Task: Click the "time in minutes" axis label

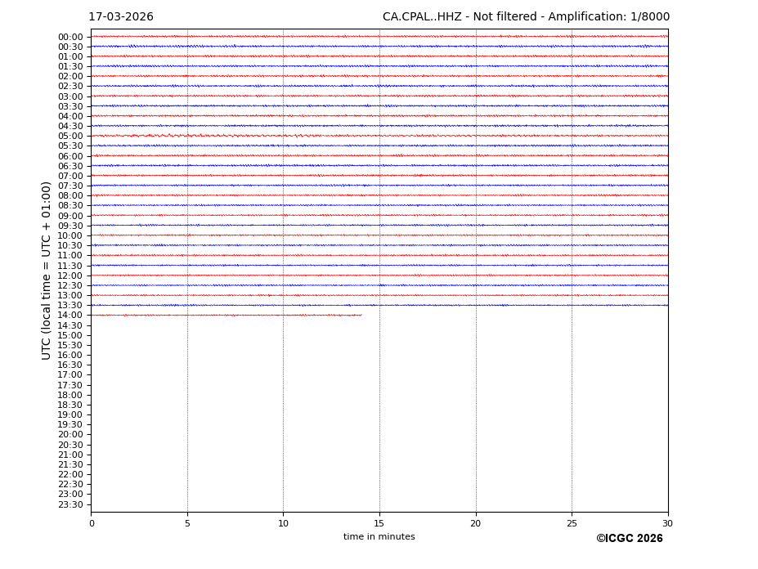Action: coord(379,537)
